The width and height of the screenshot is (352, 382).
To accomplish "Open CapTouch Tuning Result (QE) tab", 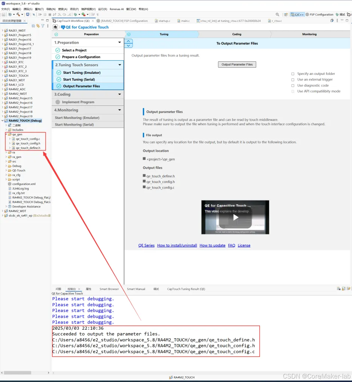I will (x=186, y=289).
